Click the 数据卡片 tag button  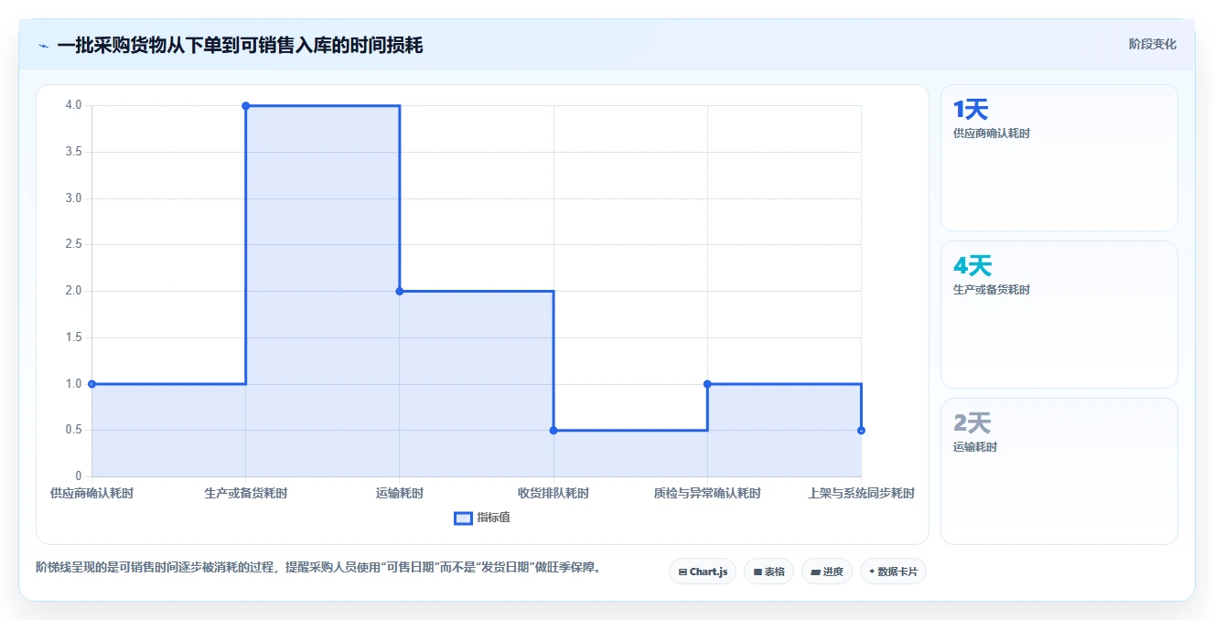click(x=893, y=572)
